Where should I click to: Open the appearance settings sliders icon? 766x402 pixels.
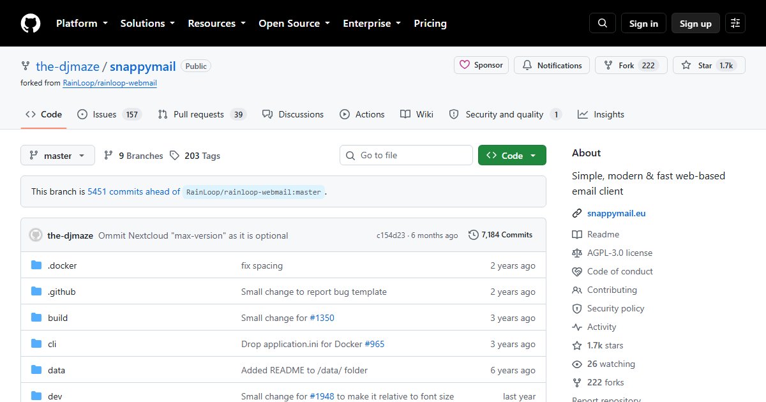click(735, 24)
